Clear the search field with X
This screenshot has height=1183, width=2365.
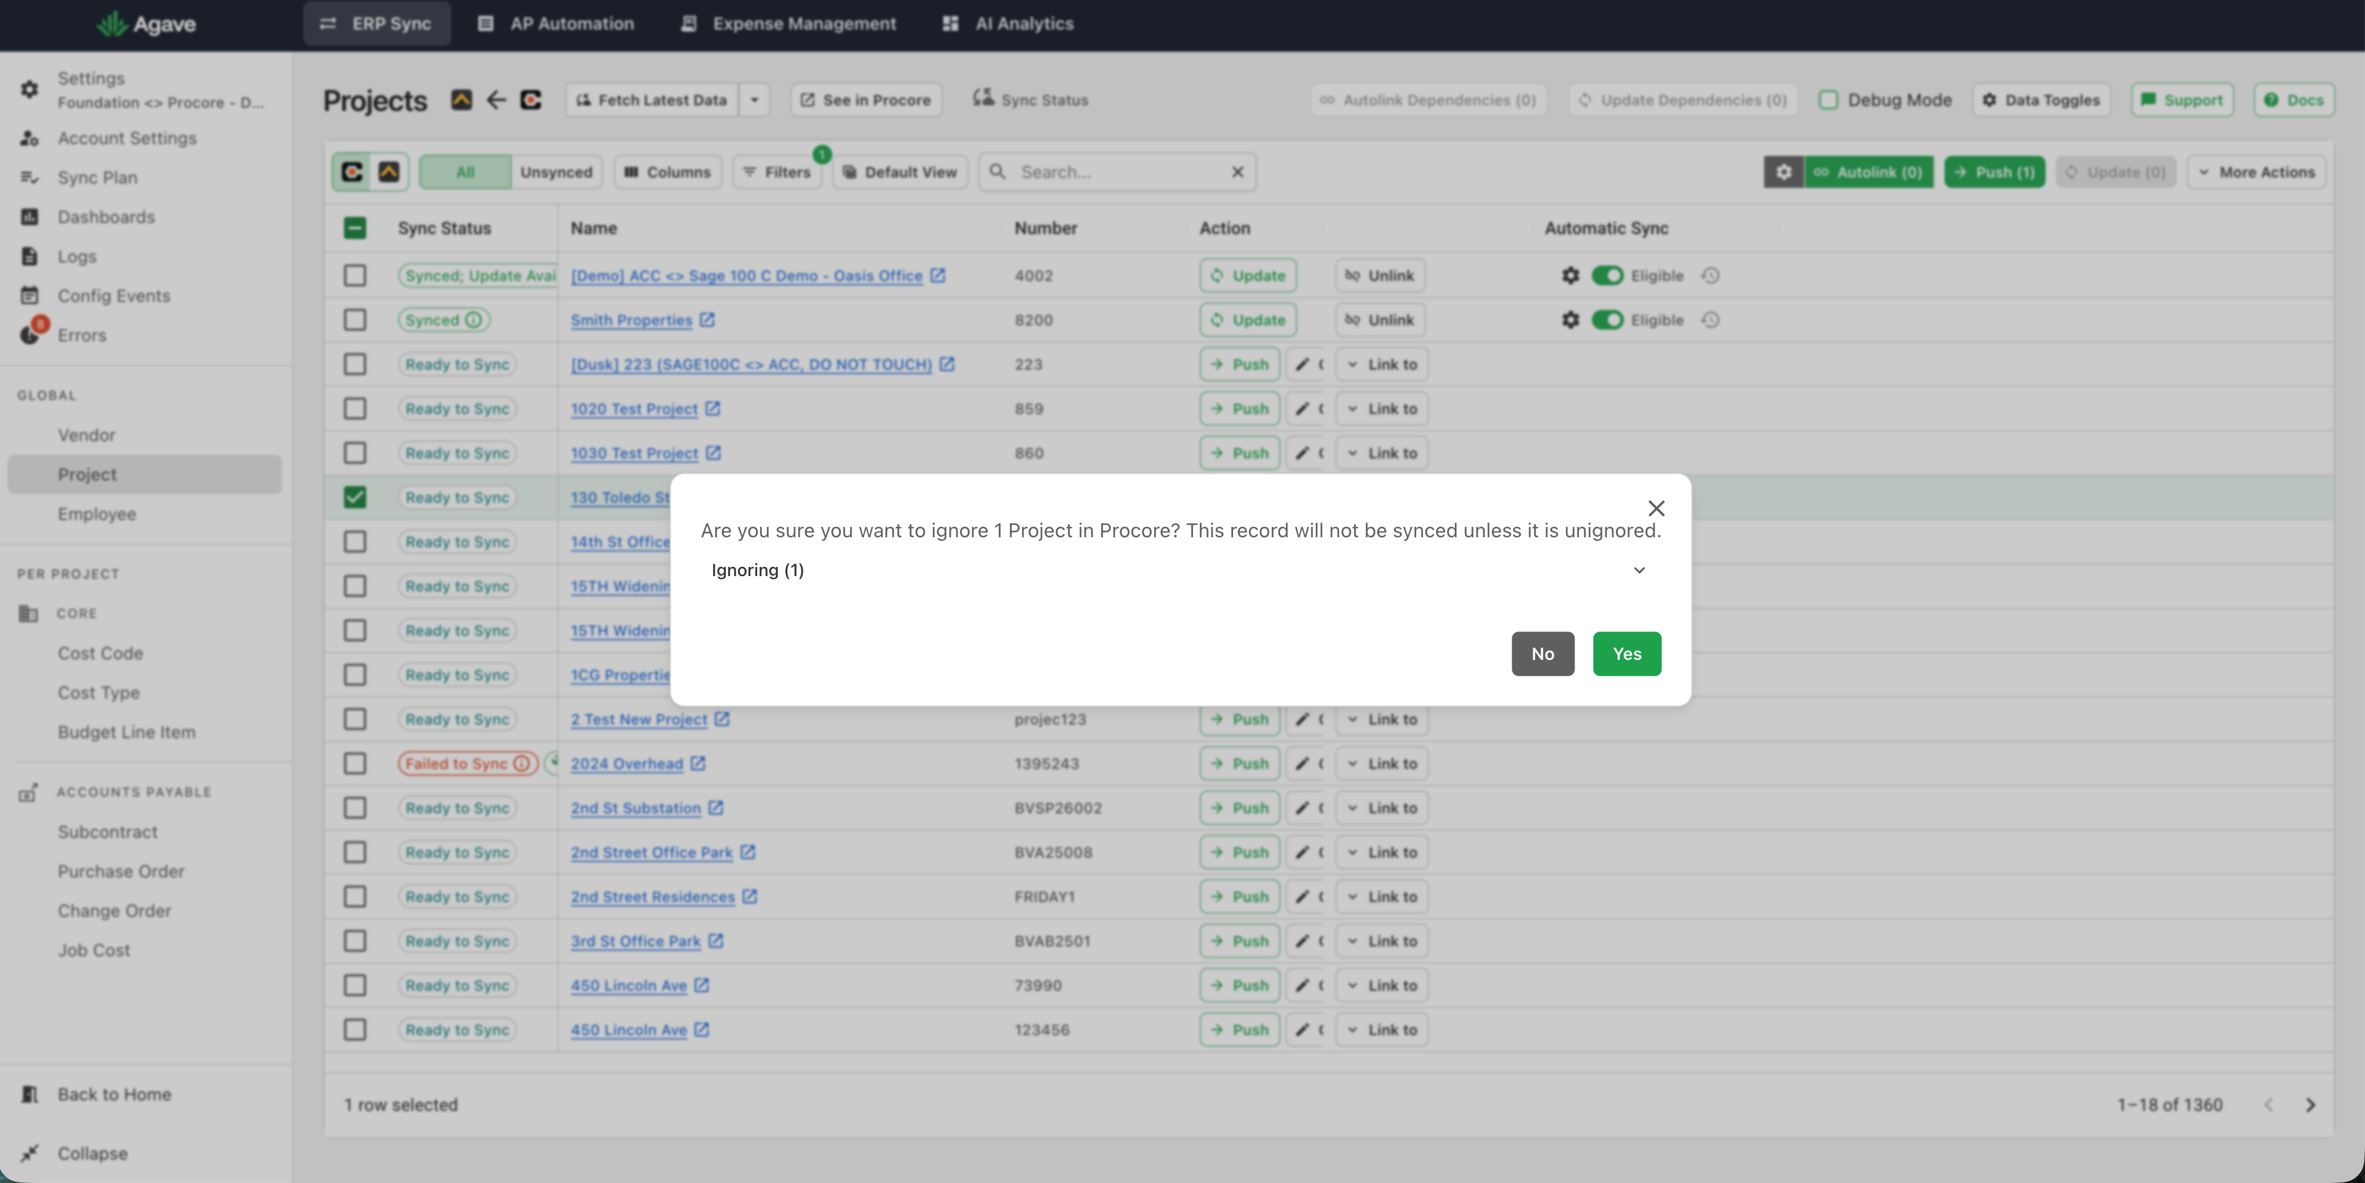coord(1237,172)
